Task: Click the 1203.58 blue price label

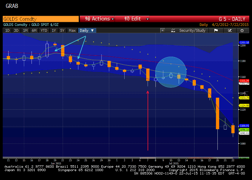Action: (244, 42)
